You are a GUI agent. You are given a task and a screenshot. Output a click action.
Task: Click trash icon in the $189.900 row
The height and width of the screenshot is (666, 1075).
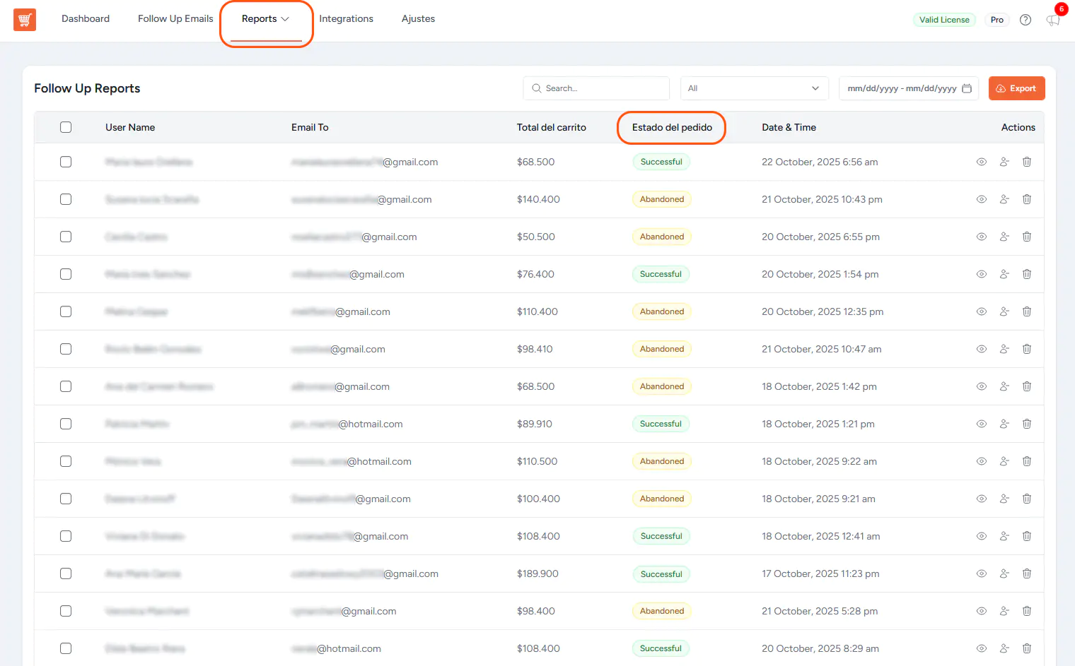[1026, 573]
